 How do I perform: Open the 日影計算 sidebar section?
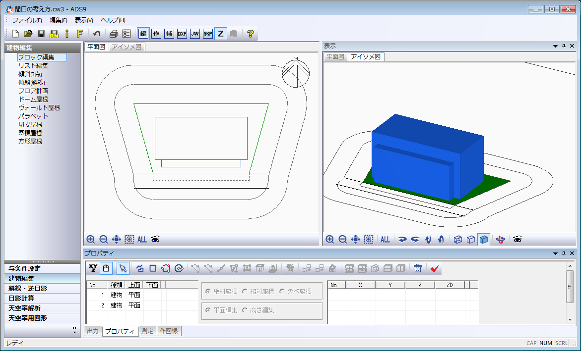coord(42,298)
